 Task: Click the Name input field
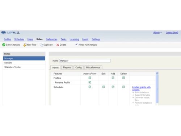tap(85, 61)
